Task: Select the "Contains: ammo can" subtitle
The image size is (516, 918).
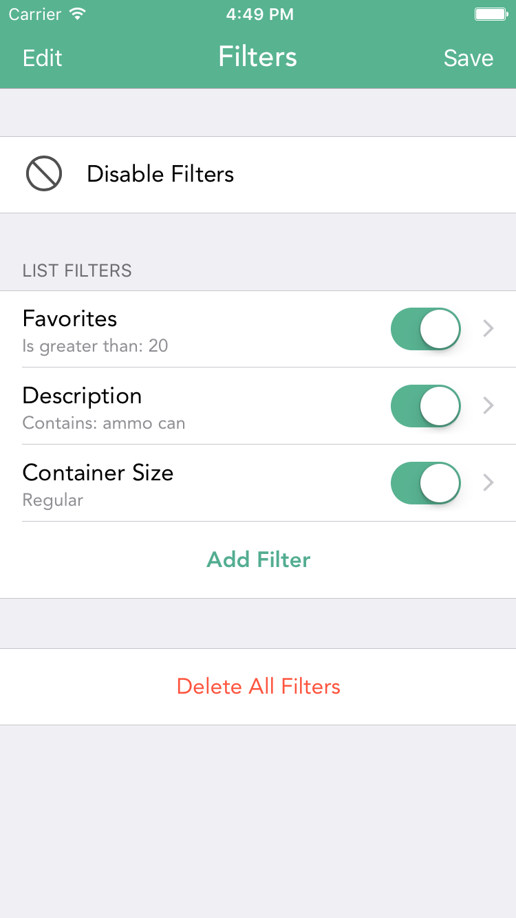Action: tap(104, 423)
